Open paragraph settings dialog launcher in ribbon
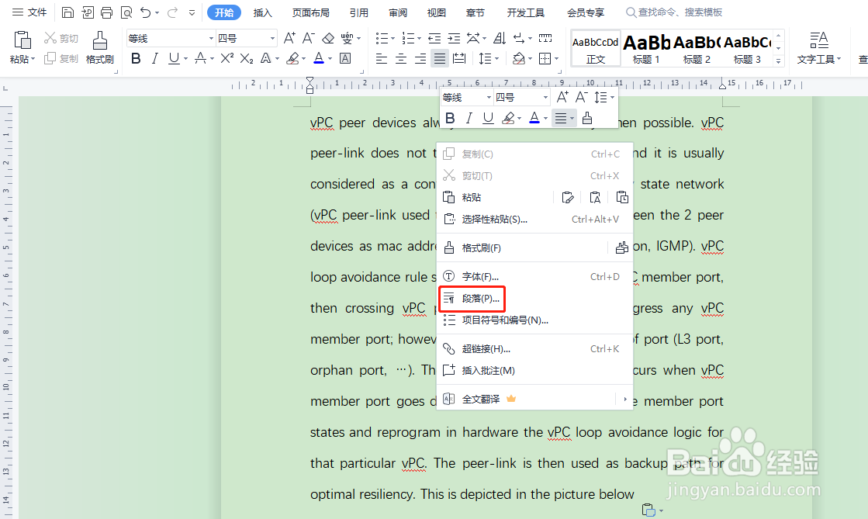This screenshot has height=519, width=868. click(x=559, y=71)
